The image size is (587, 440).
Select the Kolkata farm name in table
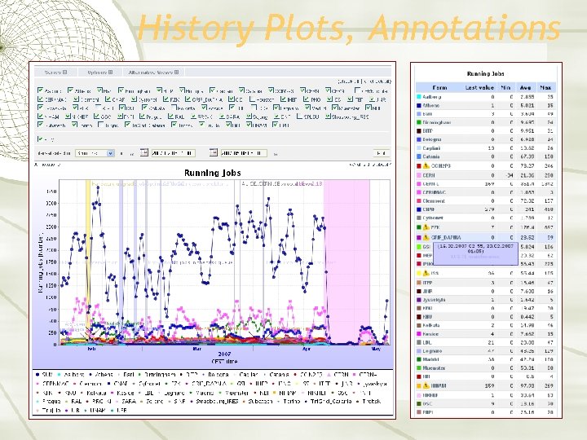coord(431,325)
